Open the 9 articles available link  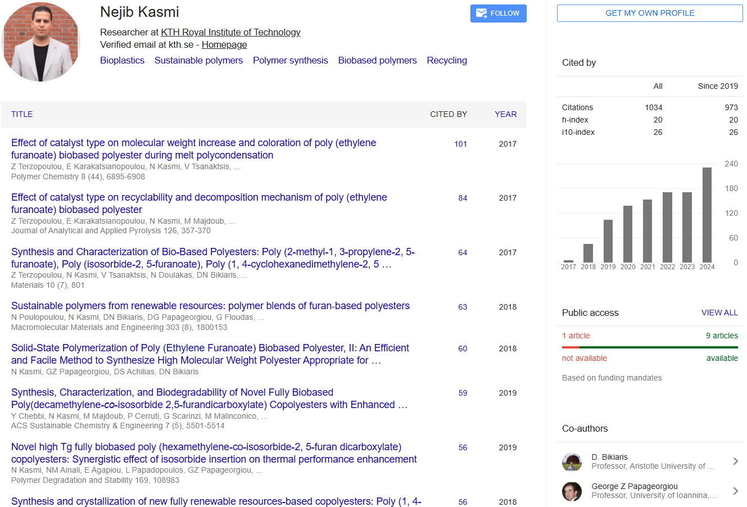click(x=722, y=336)
